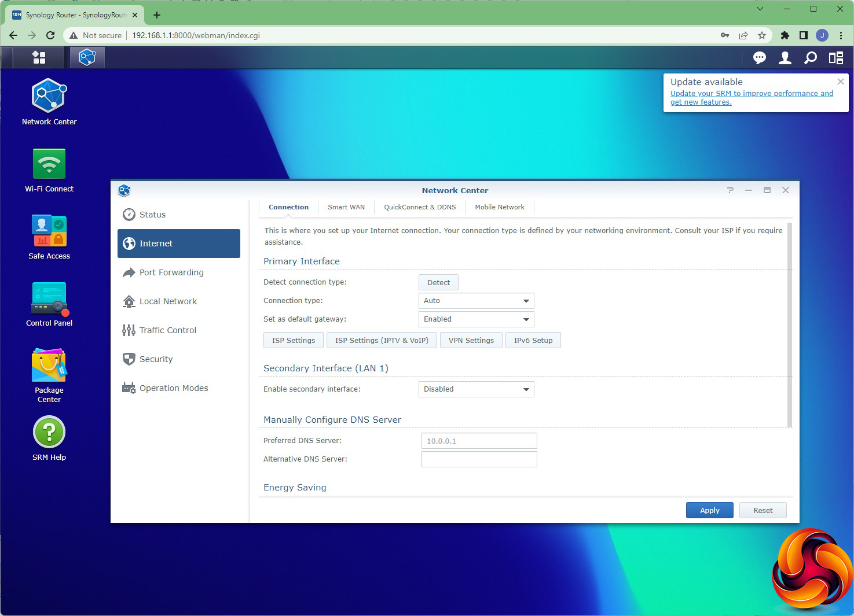Screen dimensions: 854x616
Task: Share this page via the share icon
Action: pos(743,35)
